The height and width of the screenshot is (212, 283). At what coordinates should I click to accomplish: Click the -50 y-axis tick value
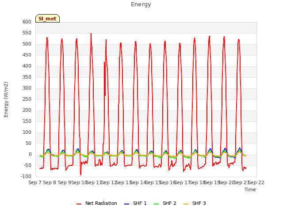[x=27, y=166]
